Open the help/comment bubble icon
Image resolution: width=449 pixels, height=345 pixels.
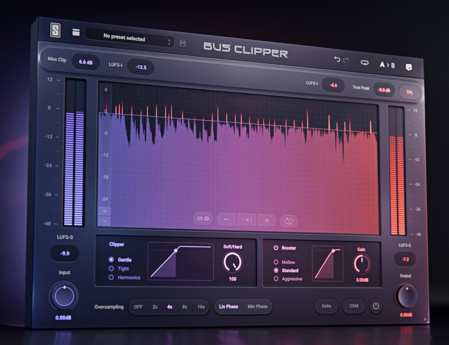[x=409, y=67]
